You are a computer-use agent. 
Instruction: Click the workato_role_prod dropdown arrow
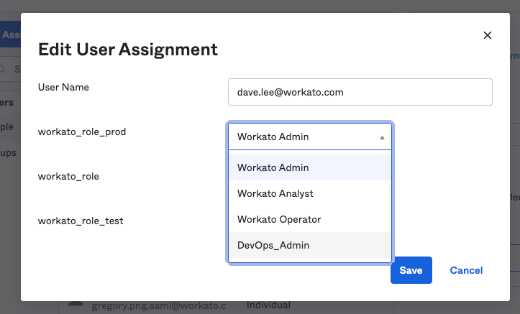pyautogui.click(x=382, y=137)
